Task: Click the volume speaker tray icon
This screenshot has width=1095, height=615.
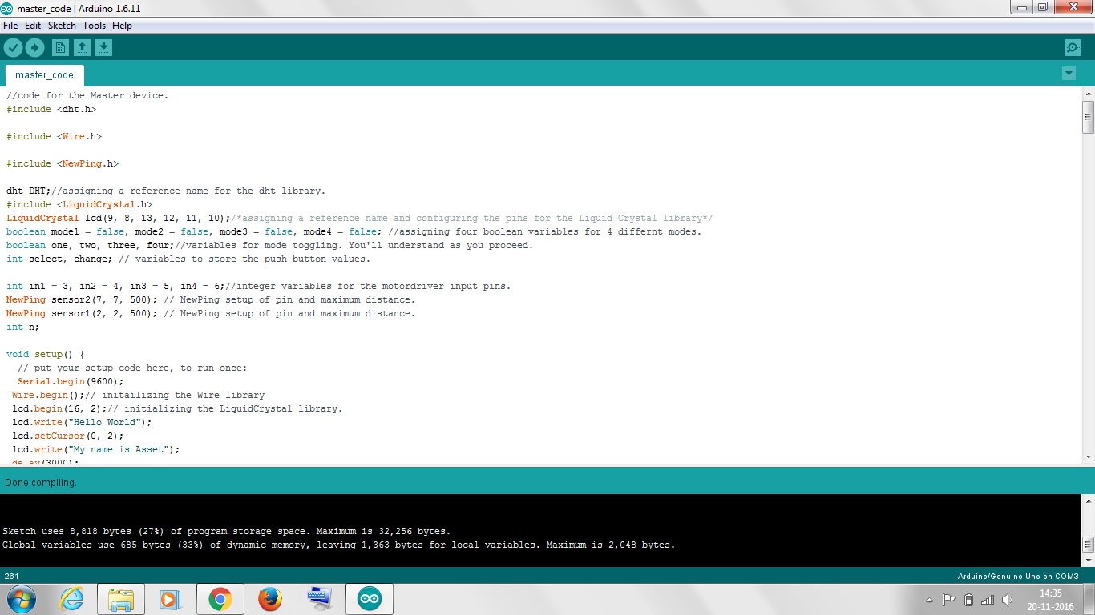Action: point(1007,600)
